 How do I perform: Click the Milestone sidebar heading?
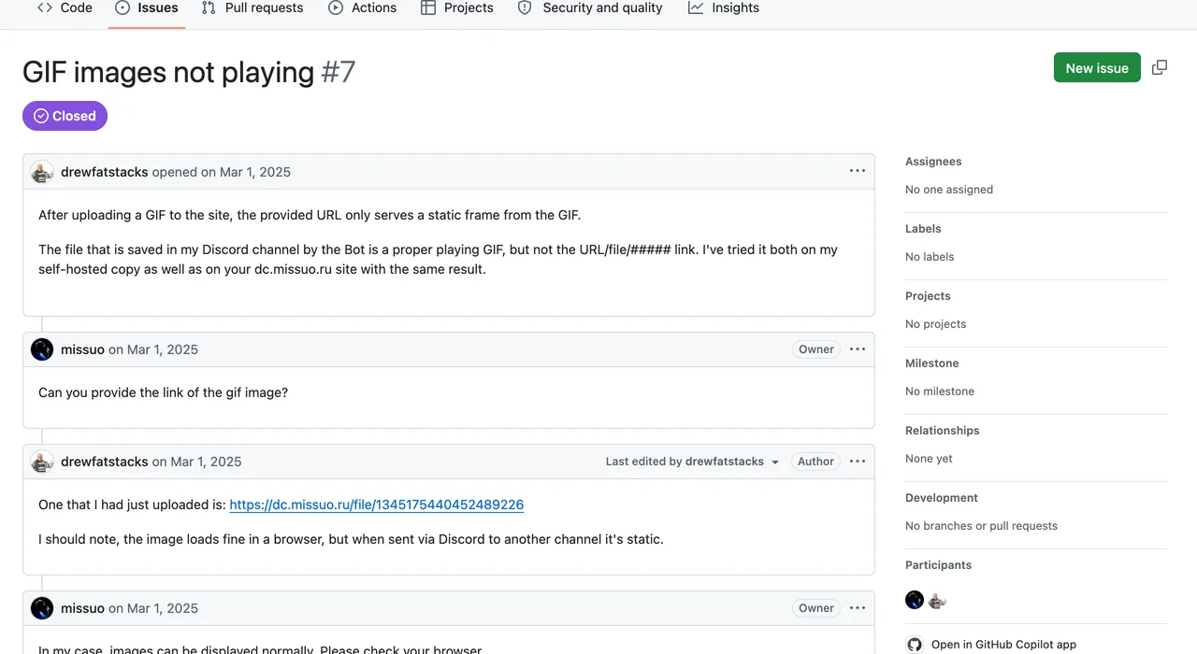pyautogui.click(x=932, y=363)
